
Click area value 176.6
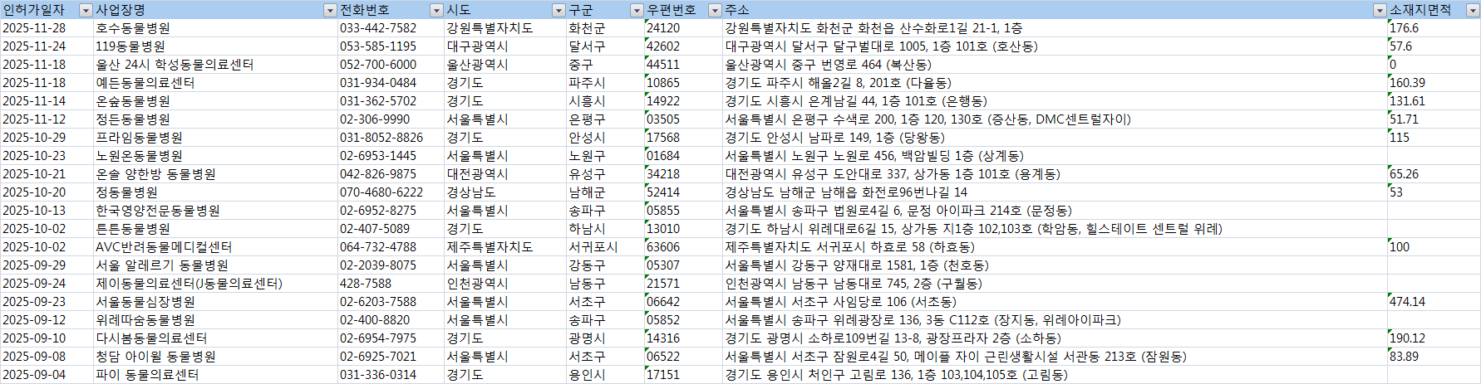pyautogui.click(x=1434, y=28)
